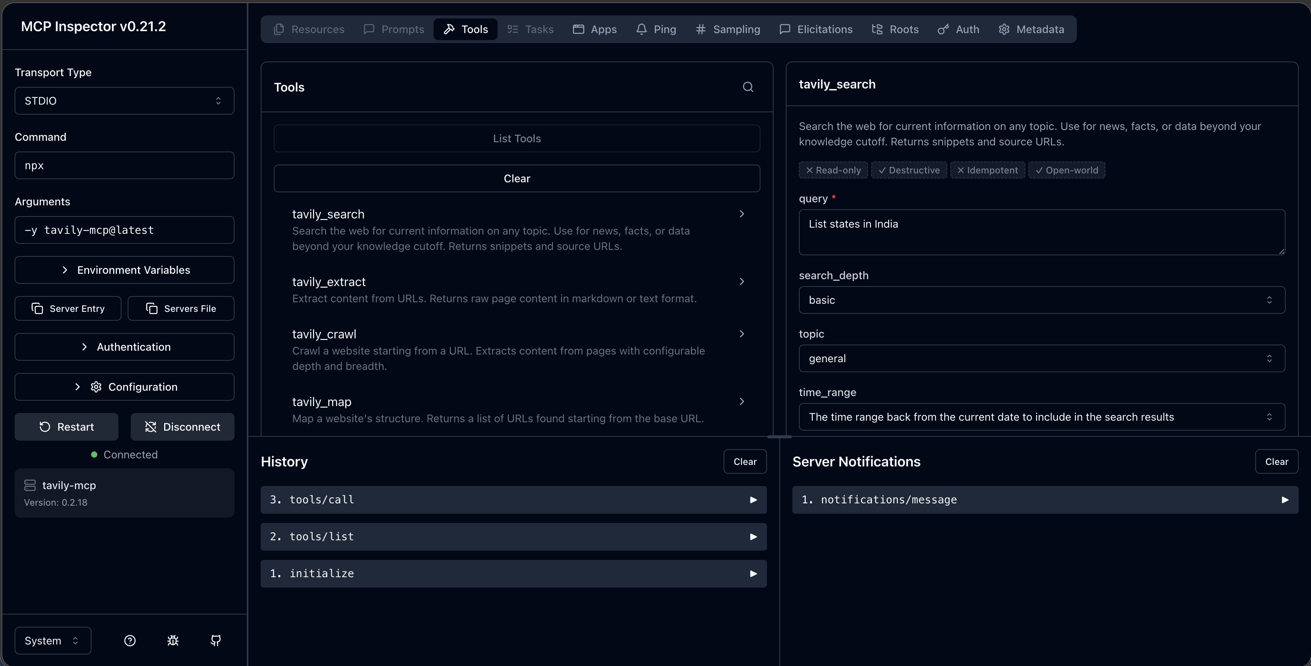
Task: Click the copy icon on Server Entry
Action: pos(37,308)
